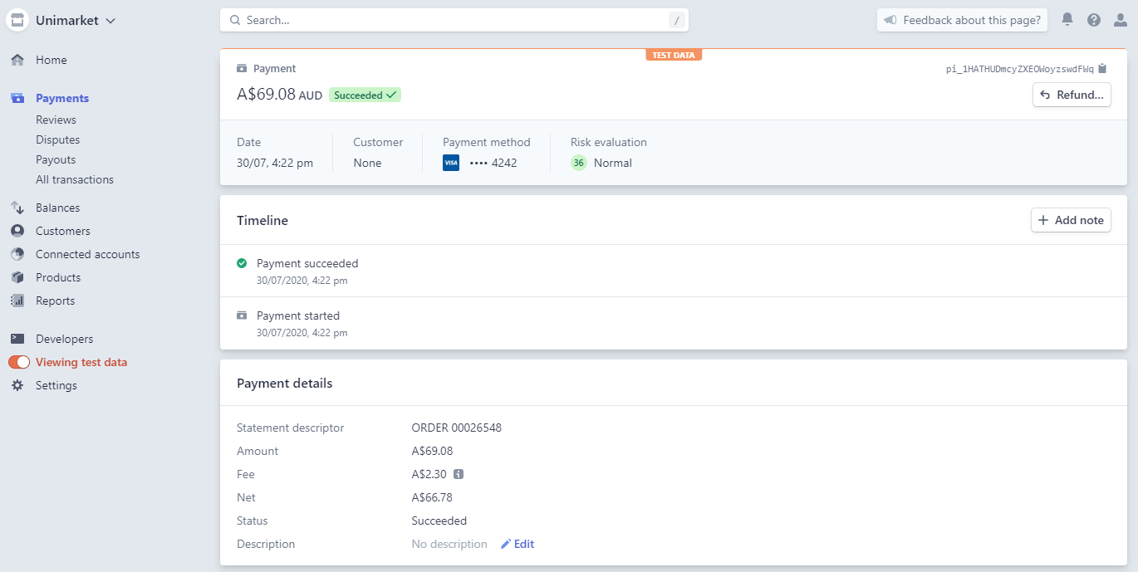Go to All transactions page
Viewport: 1138px width, 572px height.
click(74, 179)
